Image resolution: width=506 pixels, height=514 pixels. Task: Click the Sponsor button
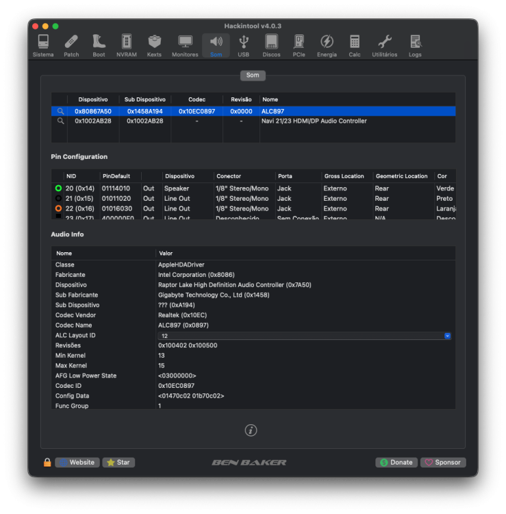click(x=443, y=462)
